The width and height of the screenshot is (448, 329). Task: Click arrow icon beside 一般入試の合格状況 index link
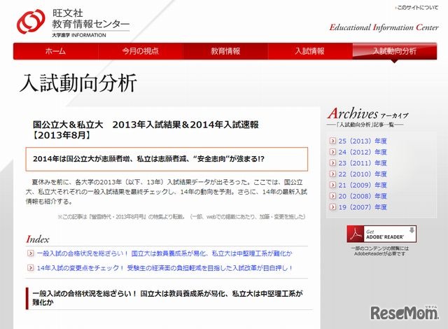(30, 253)
